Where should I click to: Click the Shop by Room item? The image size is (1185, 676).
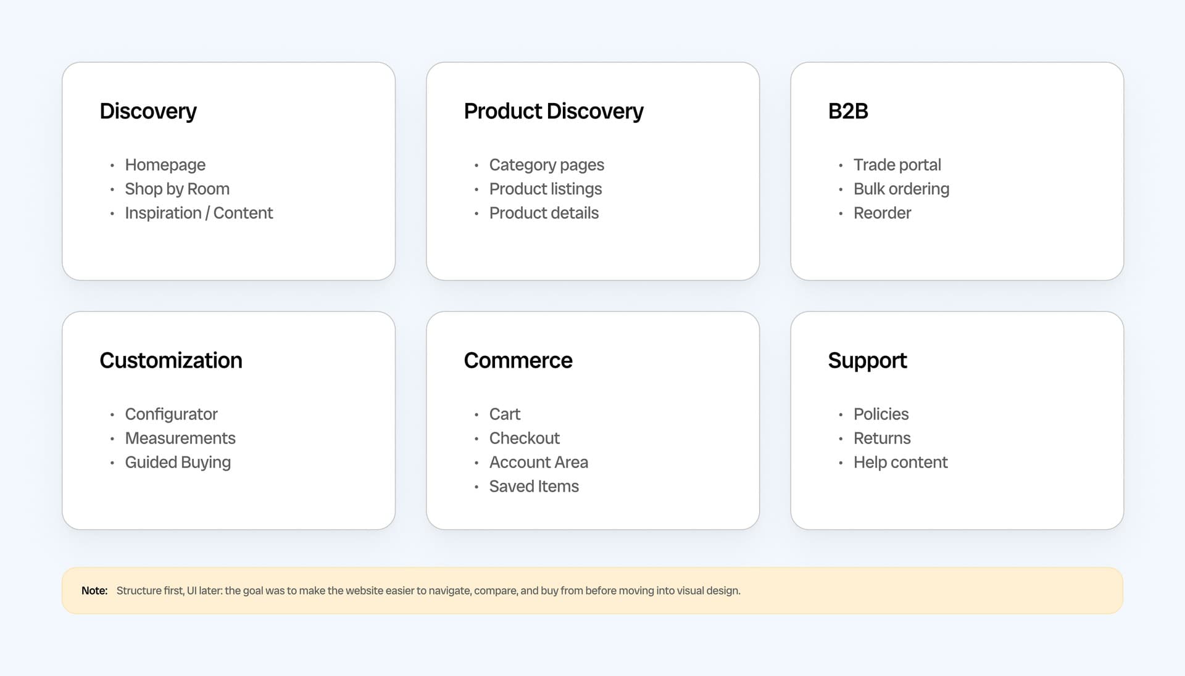click(177, 189)
